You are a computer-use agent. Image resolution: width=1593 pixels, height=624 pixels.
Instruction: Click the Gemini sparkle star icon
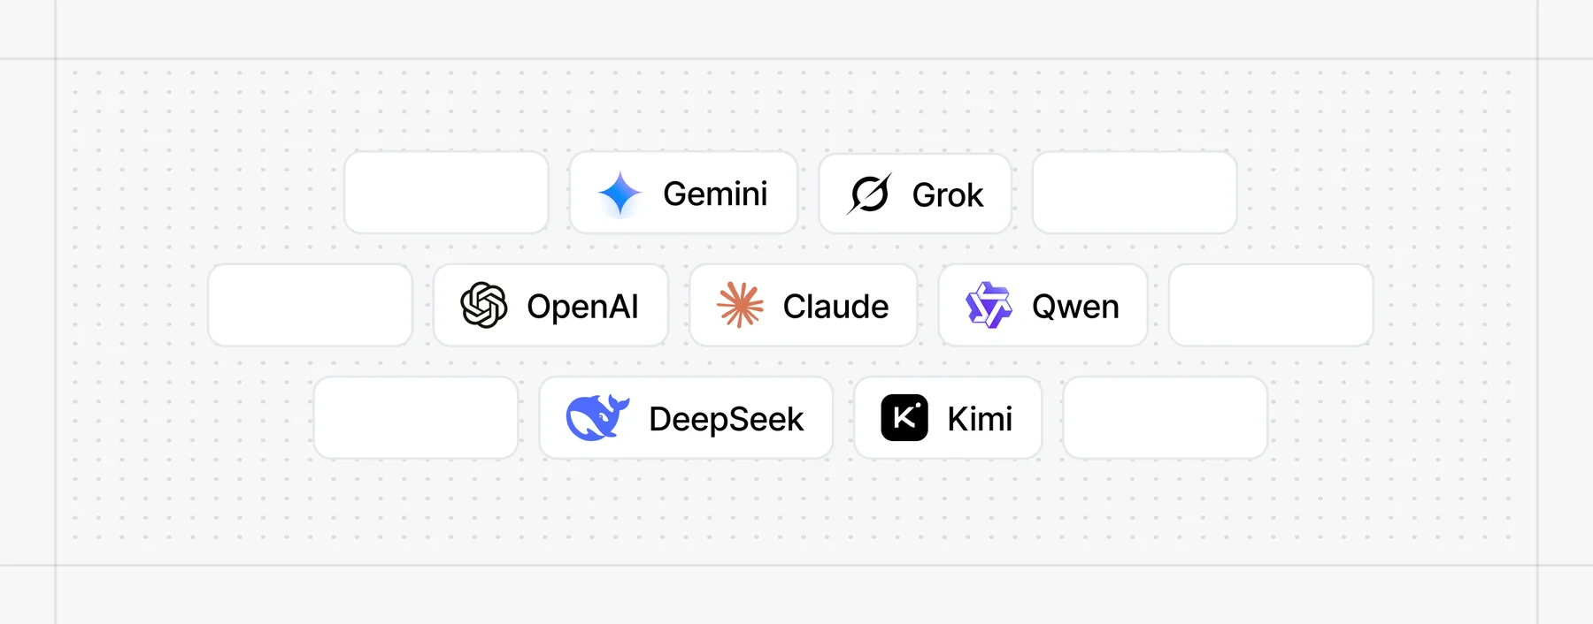pyautogui.click(x=619, y=194)
